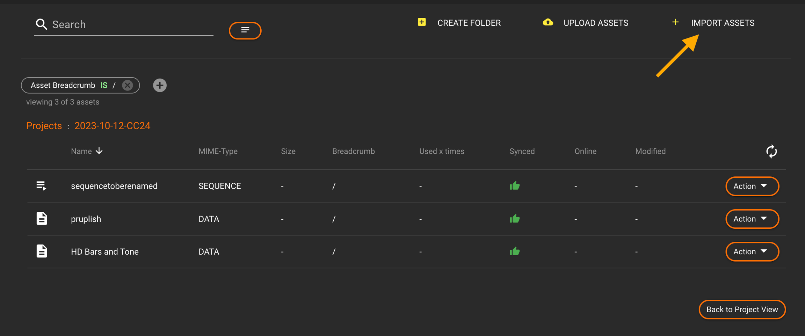Refresh the asset list

[x=771, y=151]
